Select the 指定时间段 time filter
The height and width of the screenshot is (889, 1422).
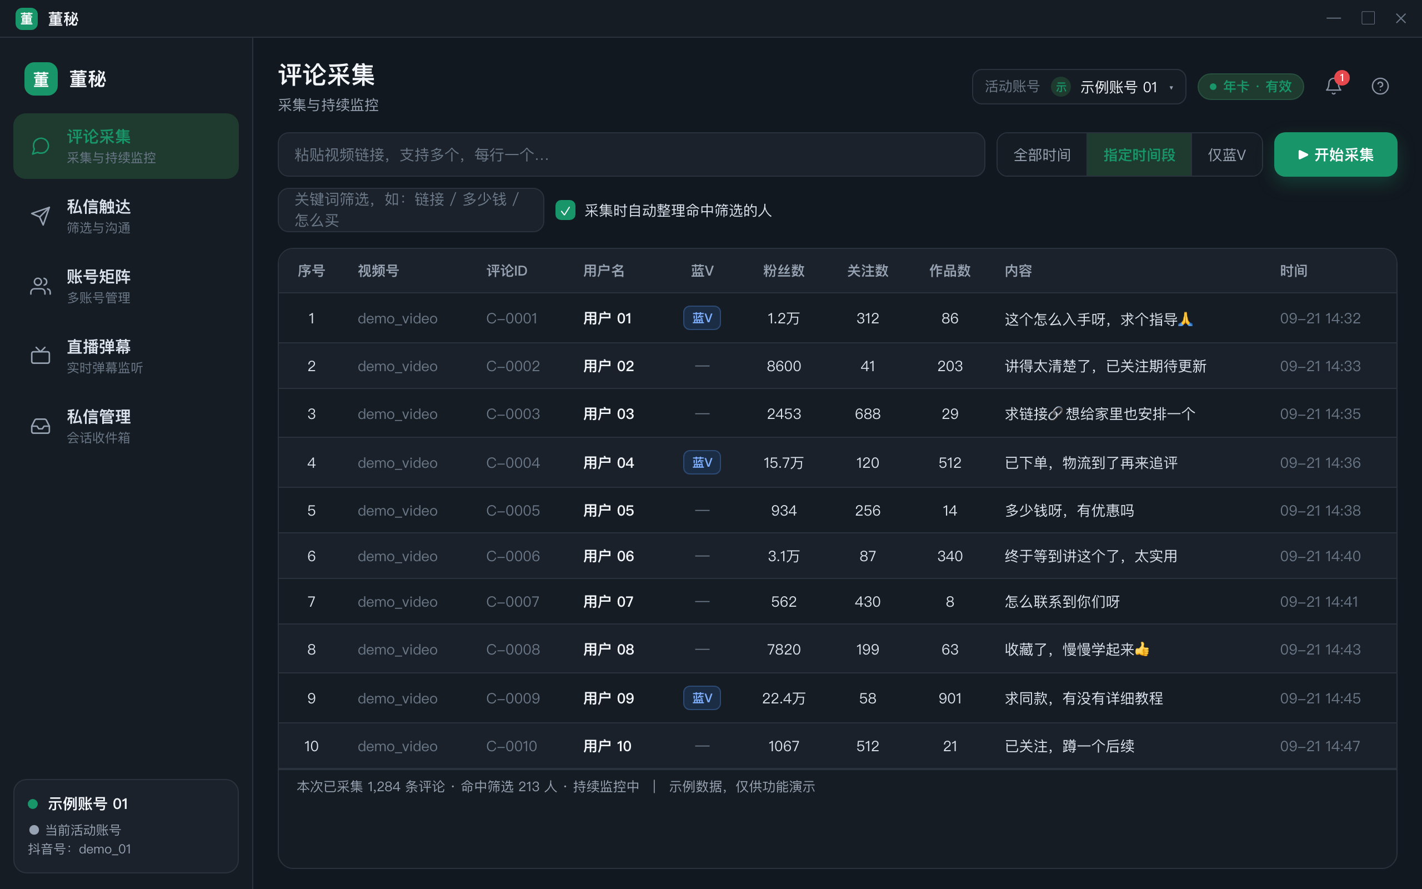(1139, 154)
